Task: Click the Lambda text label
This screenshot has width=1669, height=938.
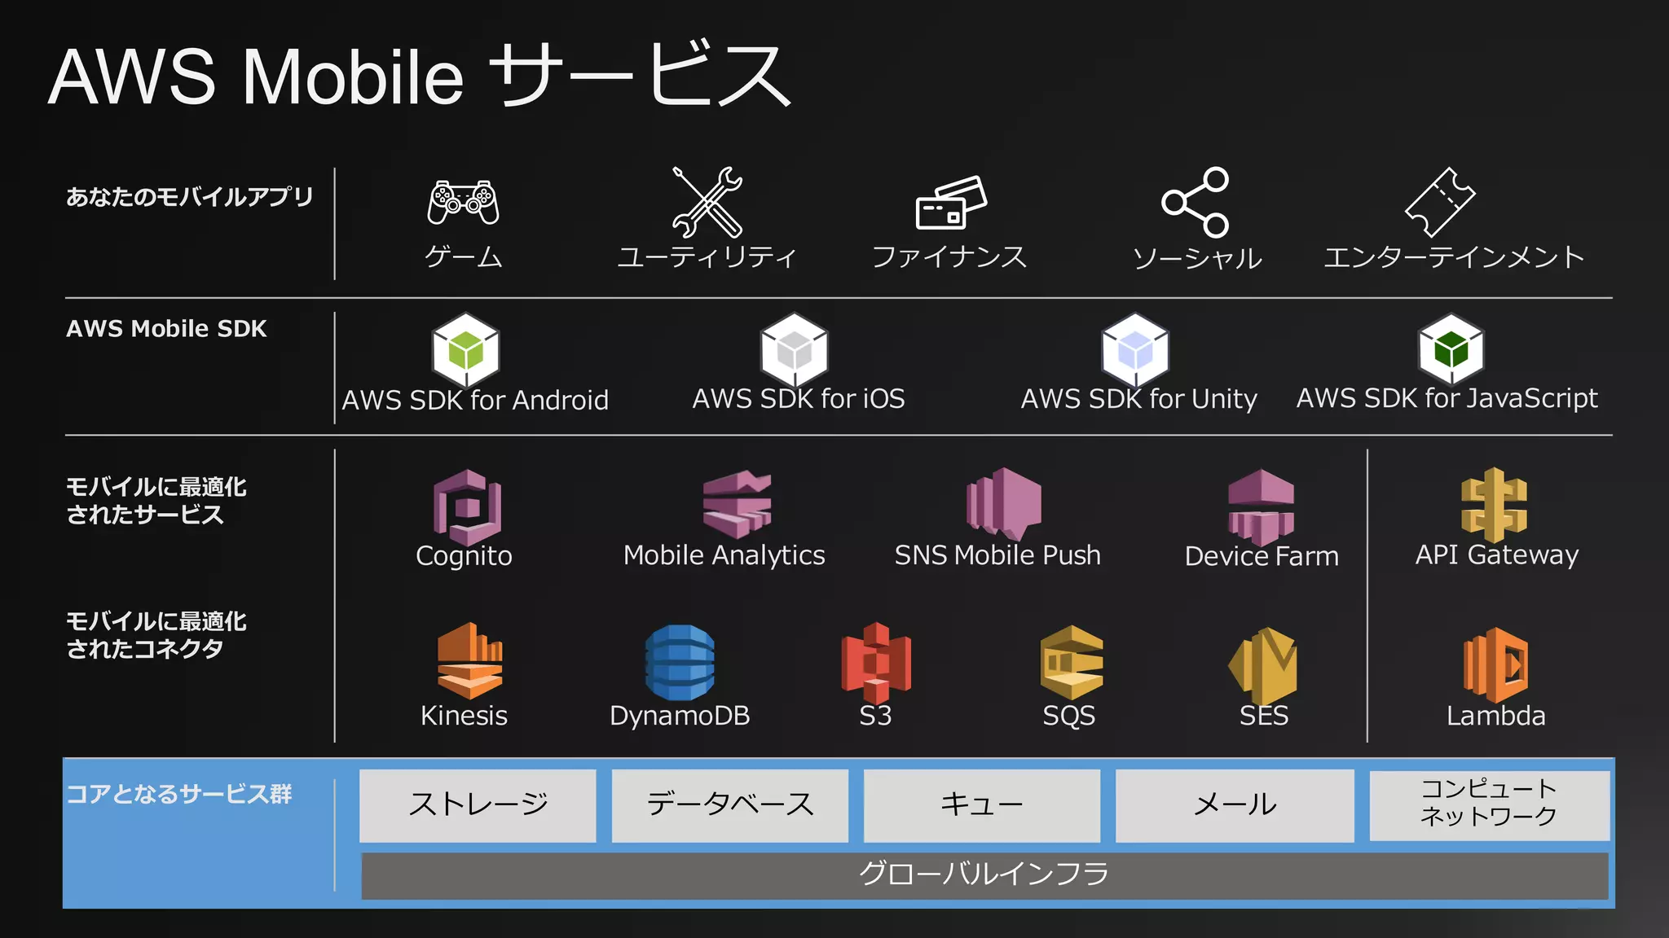Action: [x=1495, y=716]
